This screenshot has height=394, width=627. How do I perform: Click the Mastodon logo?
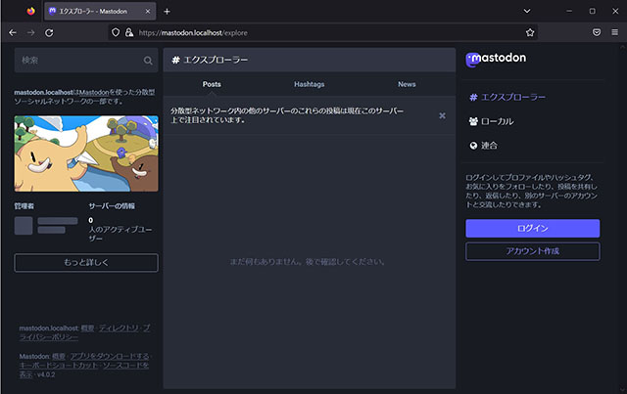coord(496,60)
